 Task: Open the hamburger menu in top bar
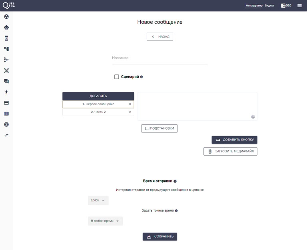[299, 6]
